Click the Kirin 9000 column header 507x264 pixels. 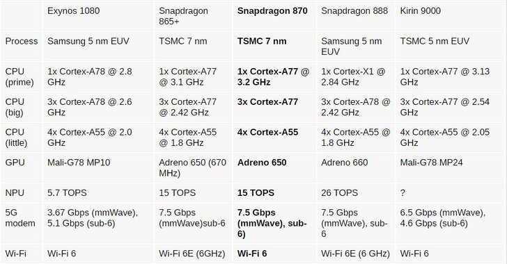(x=421, y=11)
